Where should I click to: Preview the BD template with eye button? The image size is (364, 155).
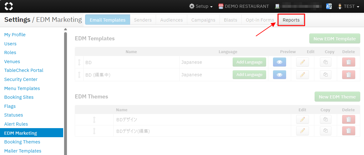pyautogui.click(x=280, y=62)
